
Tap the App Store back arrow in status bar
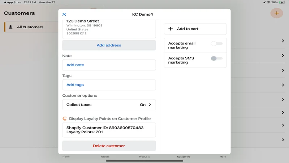[5, 3]
